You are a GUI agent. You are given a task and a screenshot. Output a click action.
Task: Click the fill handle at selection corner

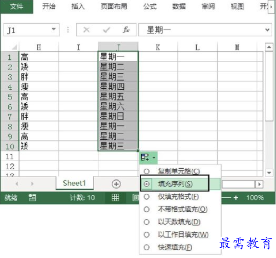[138, 150]
